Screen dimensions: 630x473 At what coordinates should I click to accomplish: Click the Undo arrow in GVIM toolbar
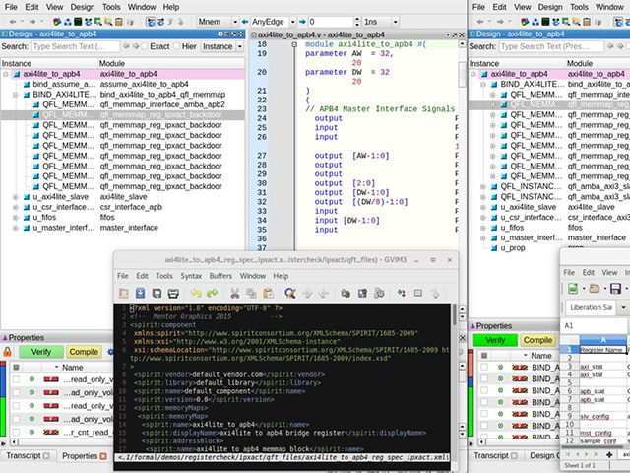(x=196, y=294)
